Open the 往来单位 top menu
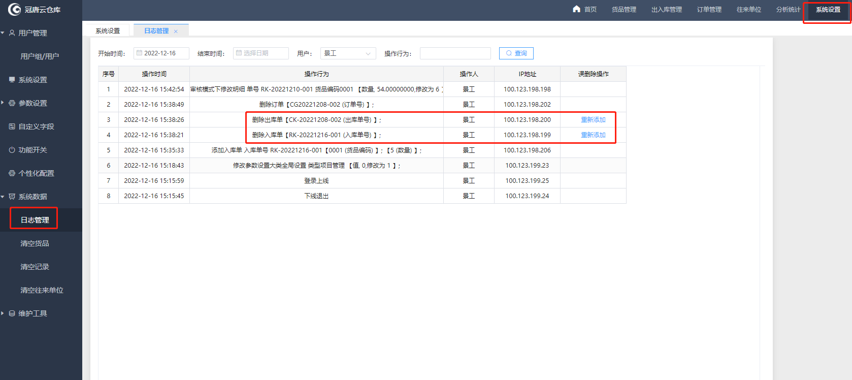 [x=748, y=9]
